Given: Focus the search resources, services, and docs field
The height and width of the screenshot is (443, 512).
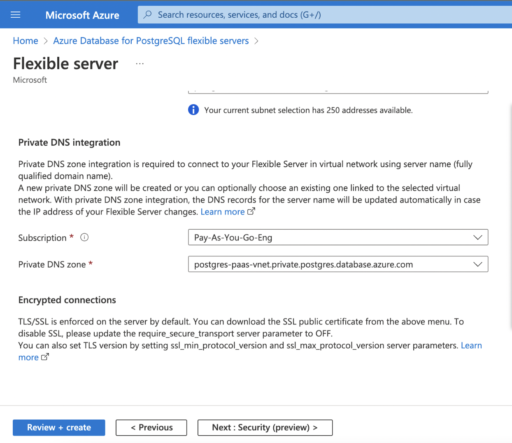Looking at the screenshot, I should click(x=325, y=15).
